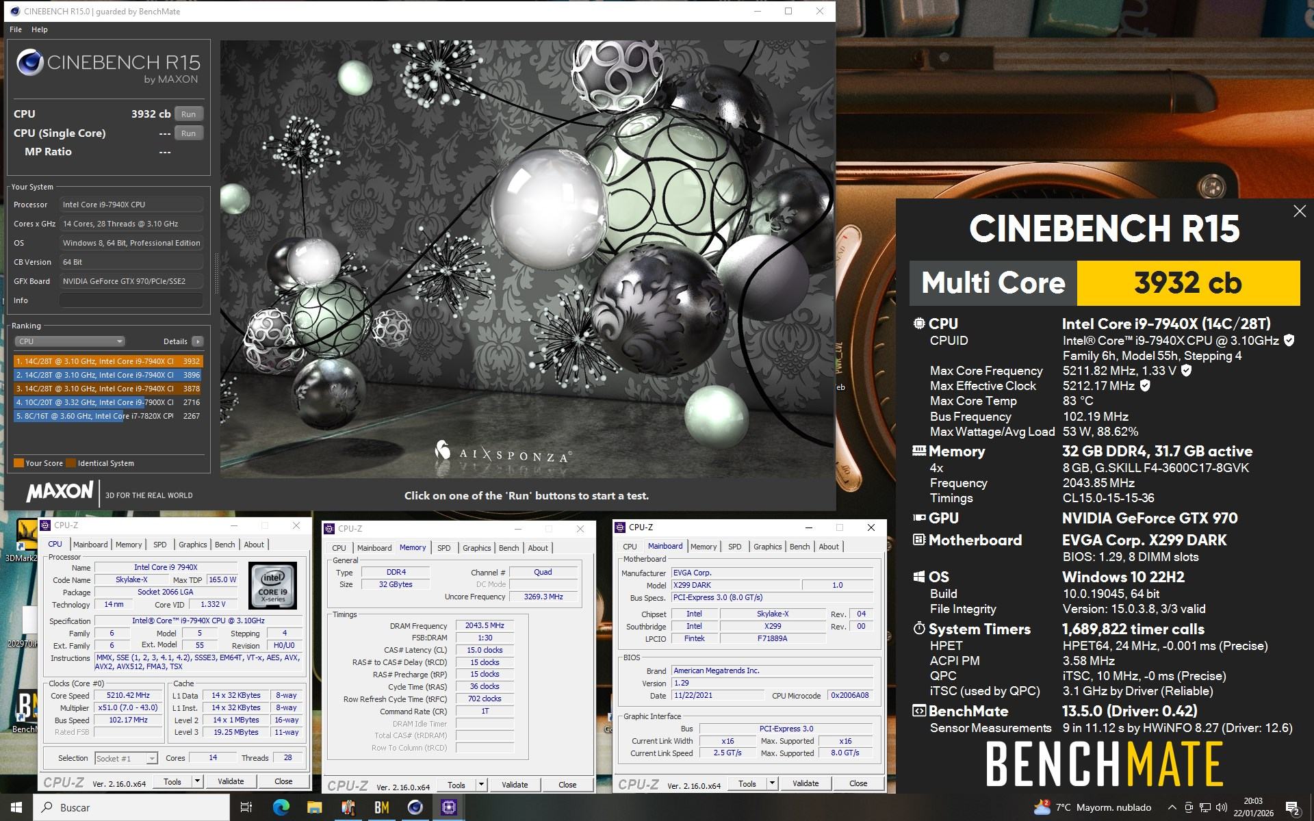Show hidden system tray icons
The width and height of the screenshot is (1314, 821).
[x=1172, y=807]
